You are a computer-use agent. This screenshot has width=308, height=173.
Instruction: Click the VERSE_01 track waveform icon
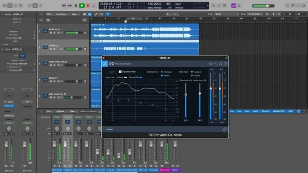click(45, 48)
